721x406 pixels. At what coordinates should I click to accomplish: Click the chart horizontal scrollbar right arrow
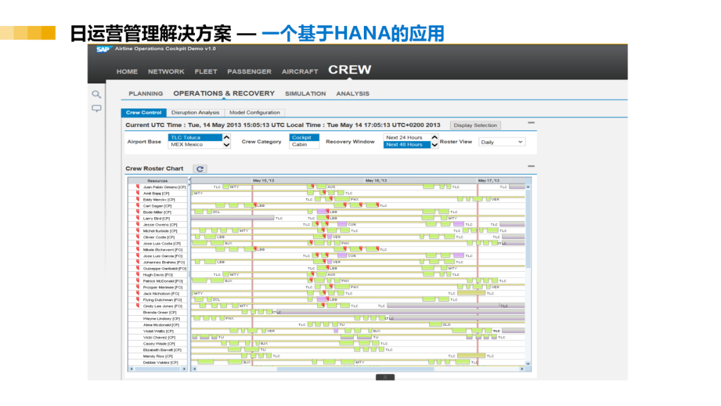pos(522,369)
